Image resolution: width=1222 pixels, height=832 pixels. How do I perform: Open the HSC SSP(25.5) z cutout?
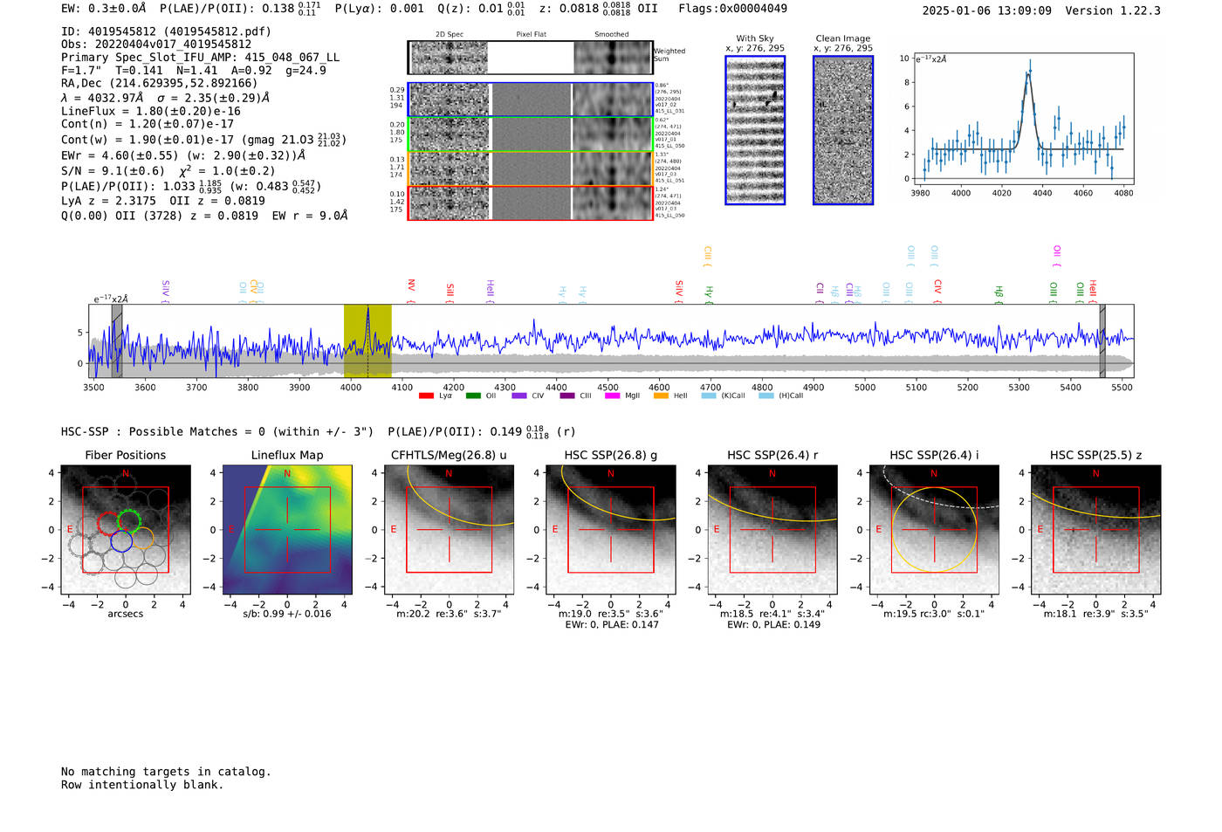tap(1095, 529)
